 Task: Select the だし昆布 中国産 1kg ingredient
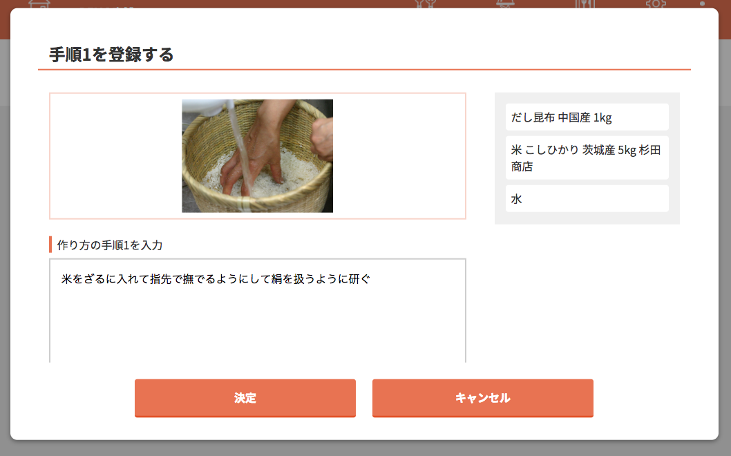(x=587, y=117)
